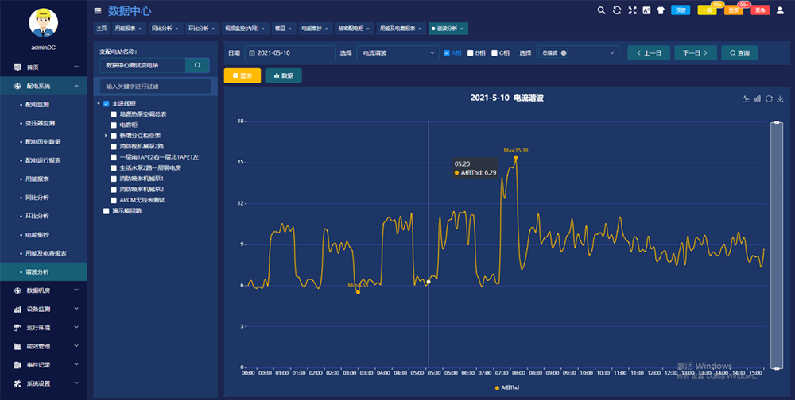Switch chart to line view icon
This screenshot has height=400, width=795.
pos(746,98)
